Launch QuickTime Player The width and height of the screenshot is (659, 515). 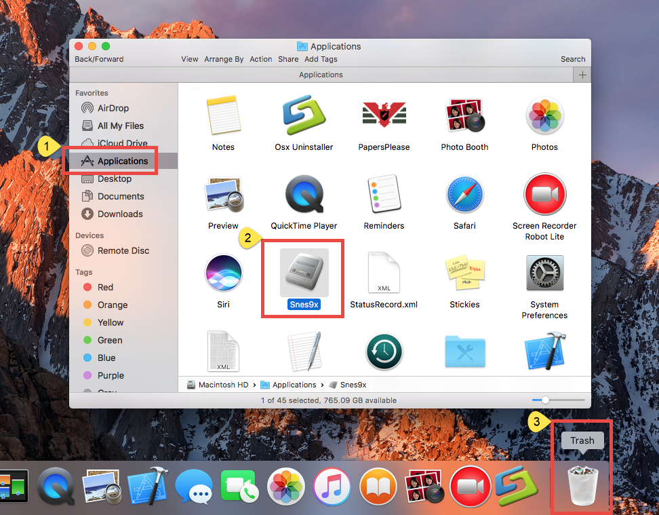[x=304, y=194]
